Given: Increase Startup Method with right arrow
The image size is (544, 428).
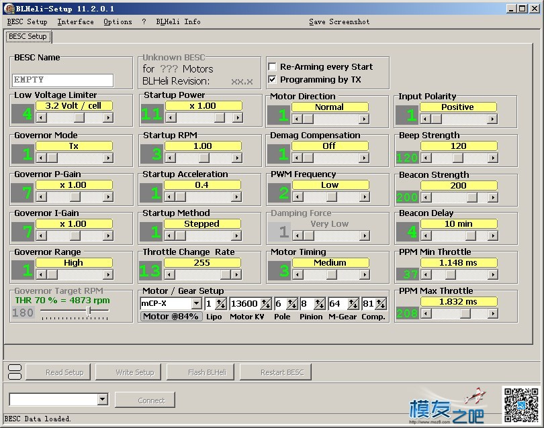Looking at the screenshot, I should pyautogui.click(x=236, y=235).
